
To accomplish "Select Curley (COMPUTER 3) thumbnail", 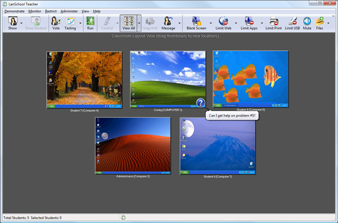I will [x=168, y=79].
